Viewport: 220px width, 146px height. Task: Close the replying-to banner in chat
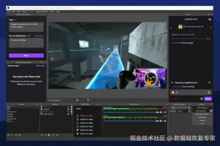coord(210,83)
